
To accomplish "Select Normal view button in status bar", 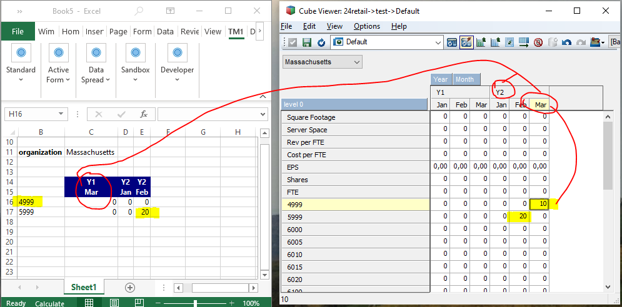I will point(89,303).
